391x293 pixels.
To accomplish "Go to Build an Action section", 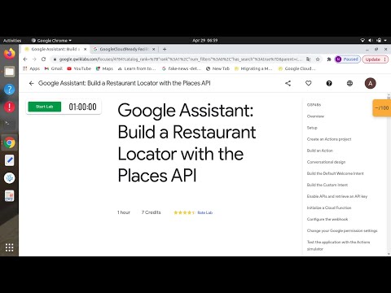I will (x=320, y=151).
